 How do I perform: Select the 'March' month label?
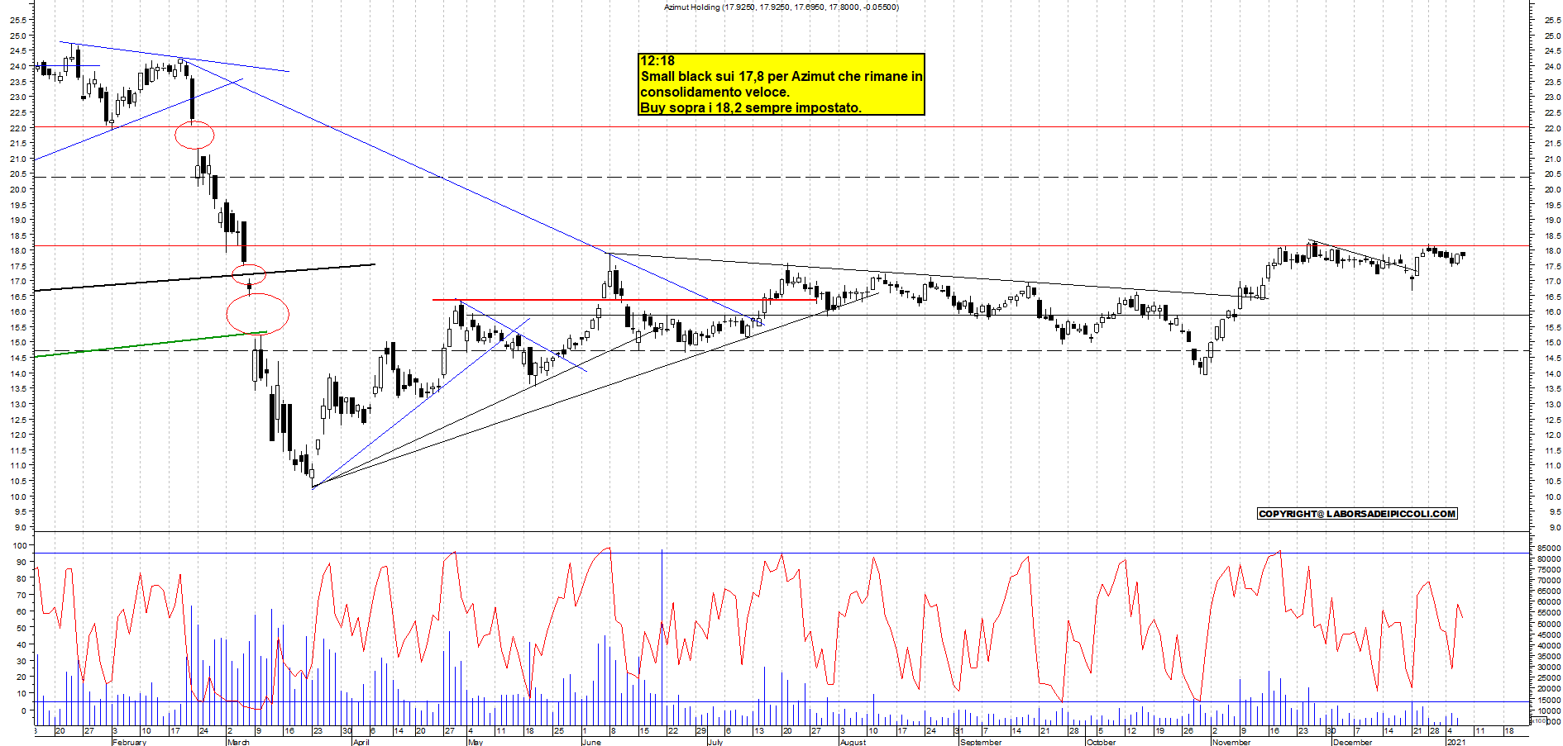[x=238, y=742]
